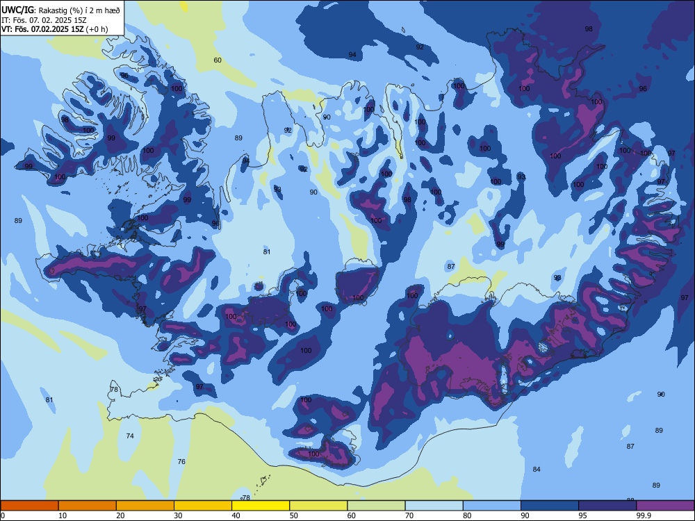This screenshot has width=695, height=521.
Task: Click the title line 'UWC/IG: Rakastig (%) í 2 m hæð'
Action: (60, 10)
